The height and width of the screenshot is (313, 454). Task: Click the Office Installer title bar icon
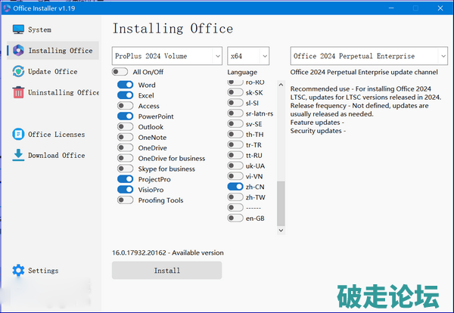pos(8,7)
